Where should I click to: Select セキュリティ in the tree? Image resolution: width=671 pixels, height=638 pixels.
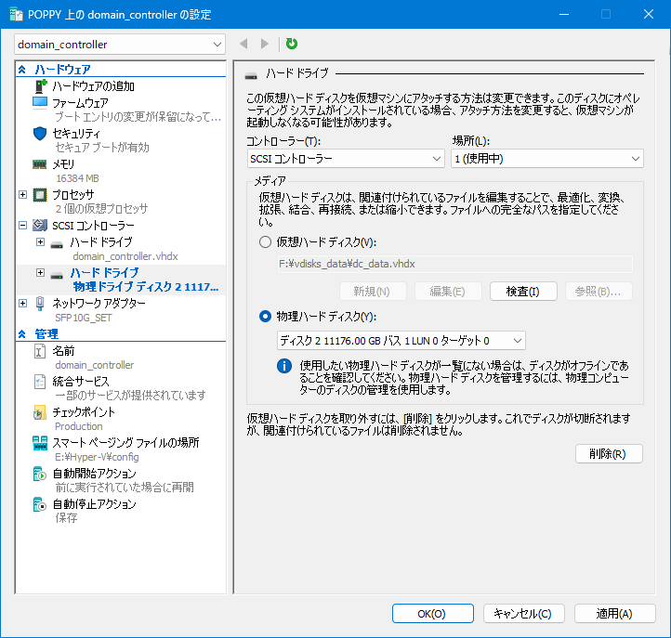[x=76, y=134]
